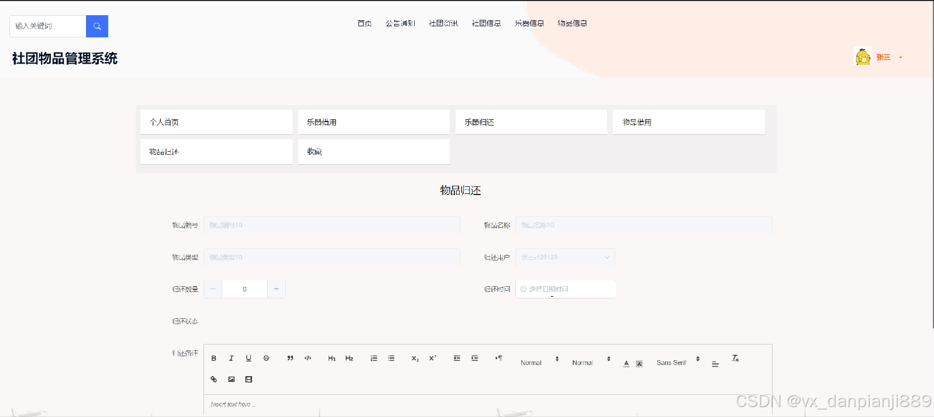Open the 公告通知 nav item
This screenshot has width=934, height=417.
pos(400,23)
